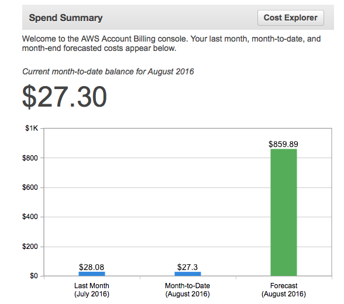
Task: Click the $28.08 bar label
Action: [x=91, y=267]
